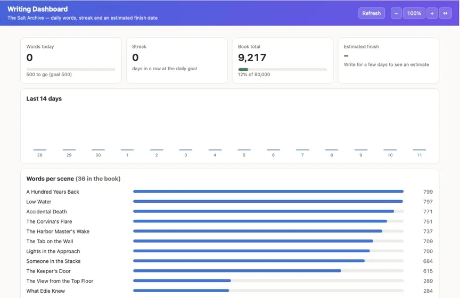The width and height of the screenshot is (460, 298).
Task: Click the fit-width double-arrow icon
Action: point(445,13)
